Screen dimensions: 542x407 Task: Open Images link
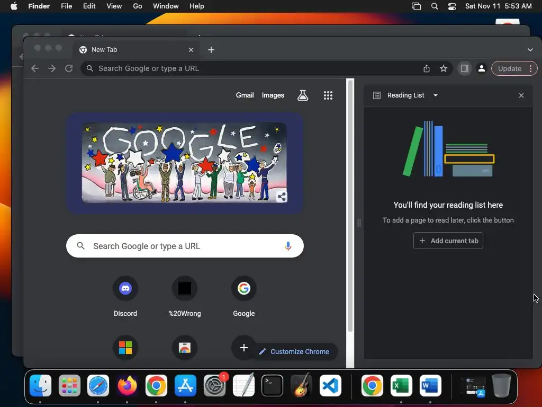pos(273,95)
